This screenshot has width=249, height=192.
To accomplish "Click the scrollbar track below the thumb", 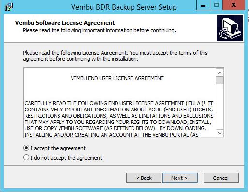I will coord(220,107).
